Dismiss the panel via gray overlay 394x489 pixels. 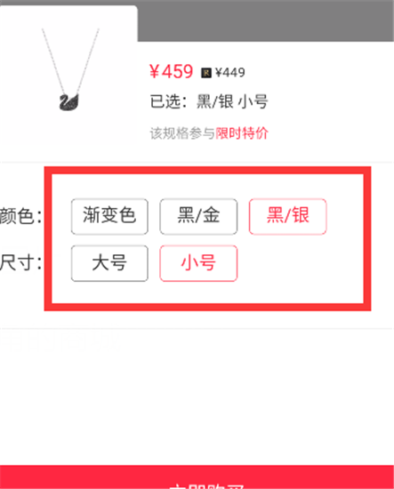(x=266, y=20)
